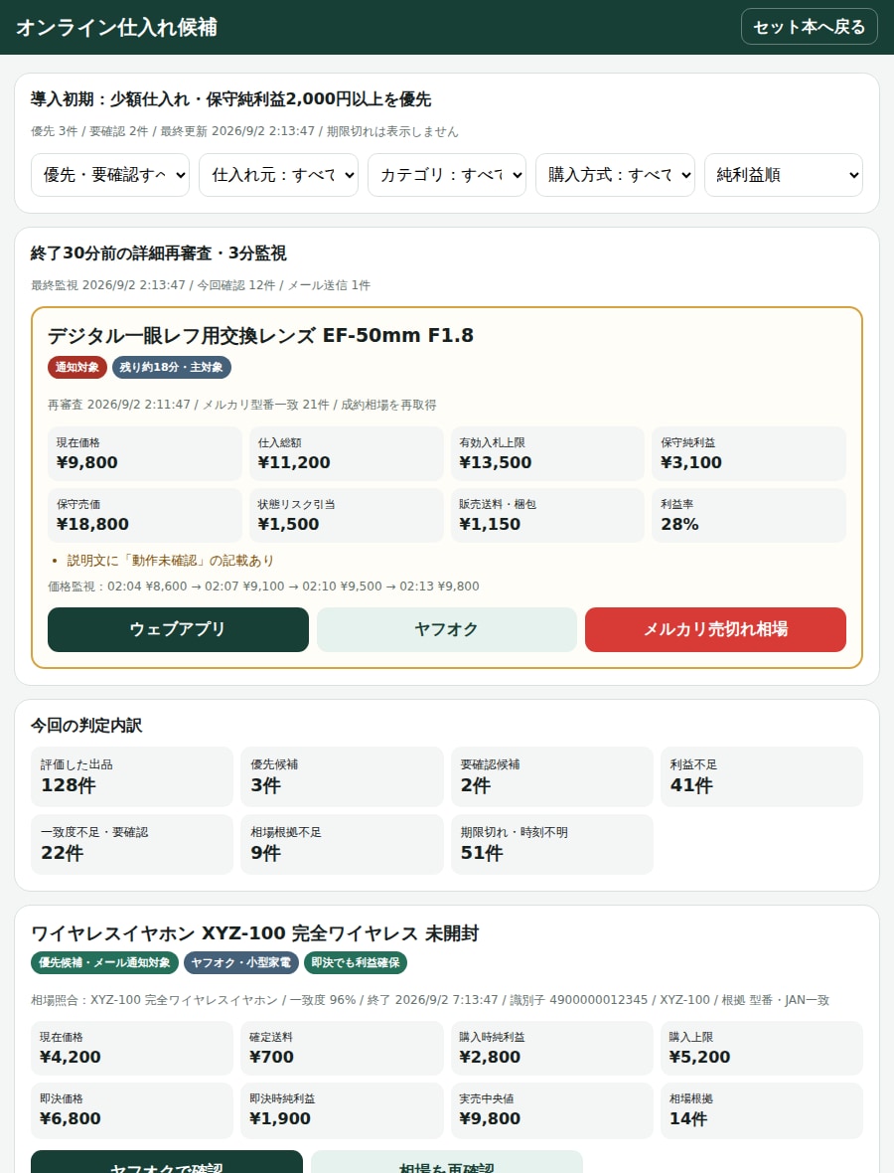894x1173 pixels.
Task: Select the 相場根拠不足 9件 stat
Action: point(342,845)
